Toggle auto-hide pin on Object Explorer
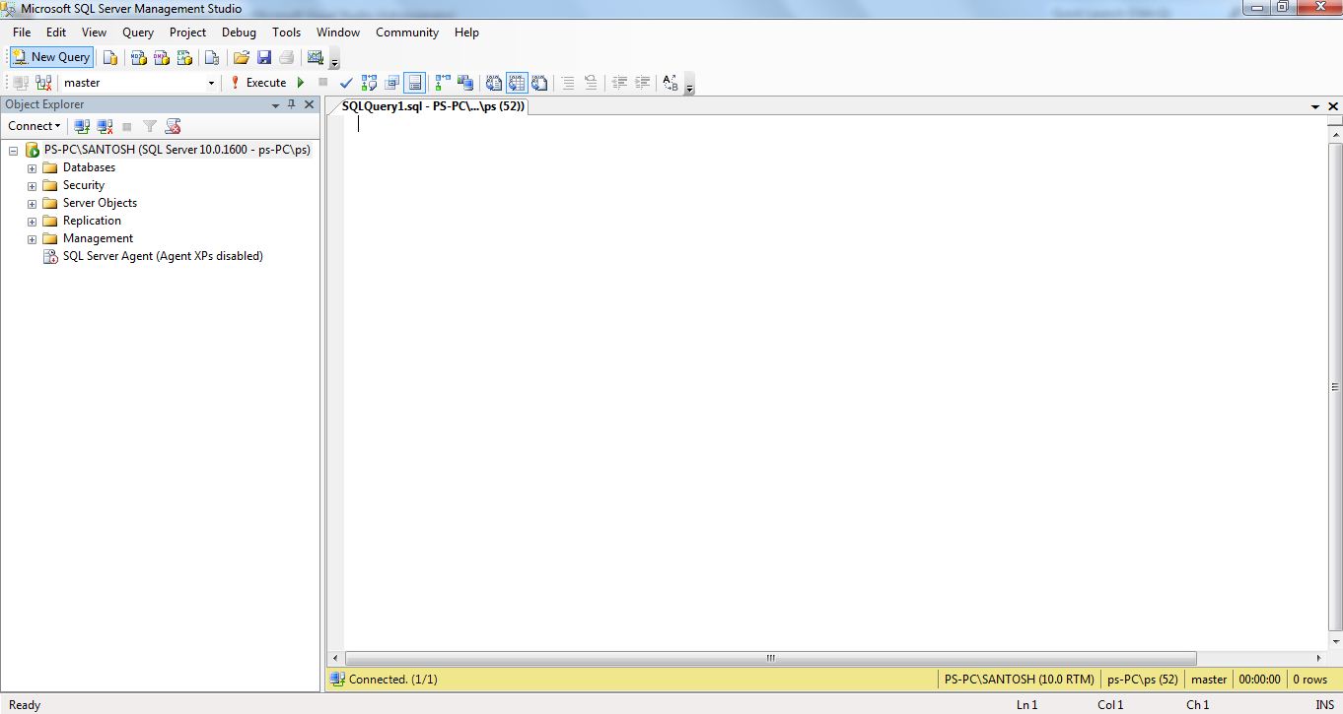 (x=292, y=104)
